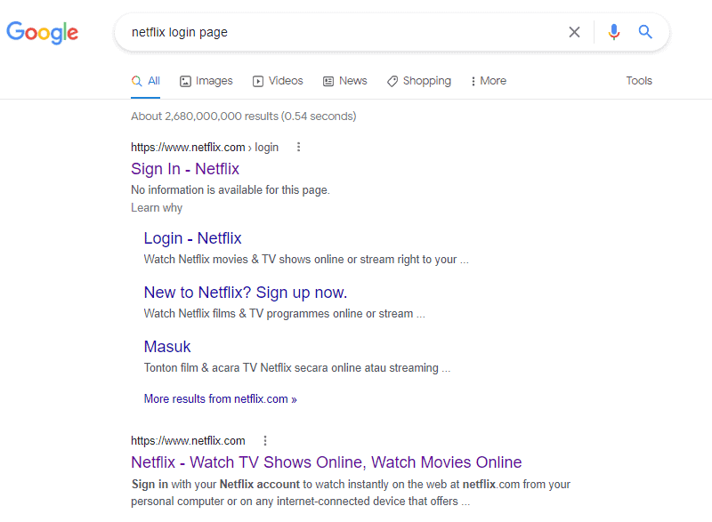Click snippet starting 'Sign in with your Netflix account'
712x522 pixels.
pos(351,493)
